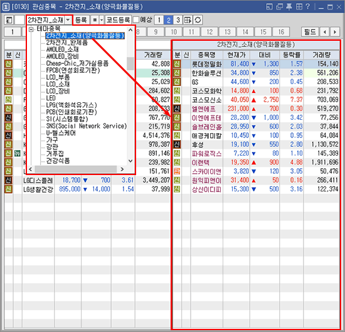Select the LED theme item
The height and width of the screenshot is (332, 345).
point(51,98)
